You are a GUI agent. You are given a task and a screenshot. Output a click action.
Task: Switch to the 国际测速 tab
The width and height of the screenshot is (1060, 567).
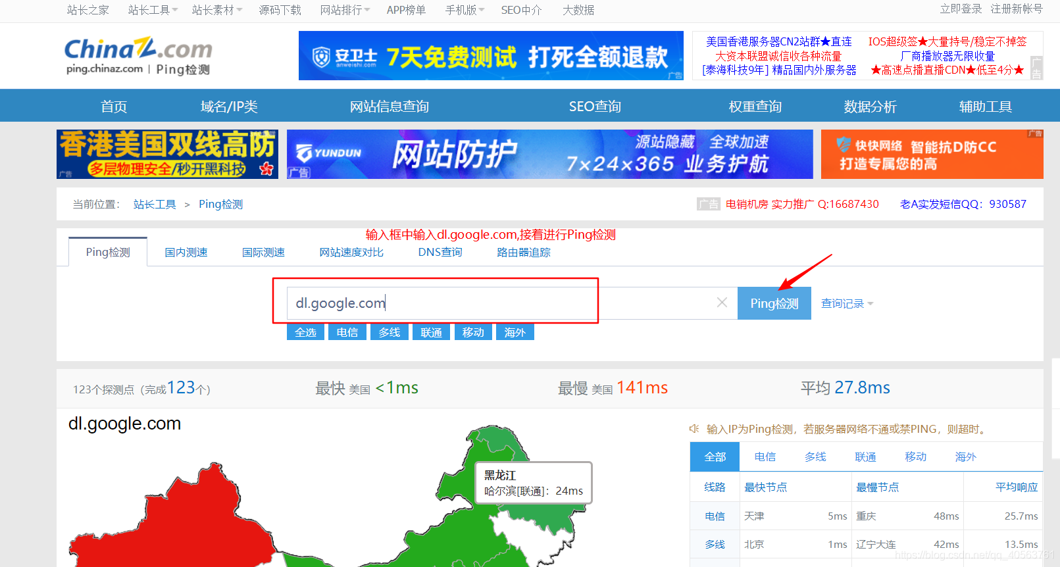point(263,252)
